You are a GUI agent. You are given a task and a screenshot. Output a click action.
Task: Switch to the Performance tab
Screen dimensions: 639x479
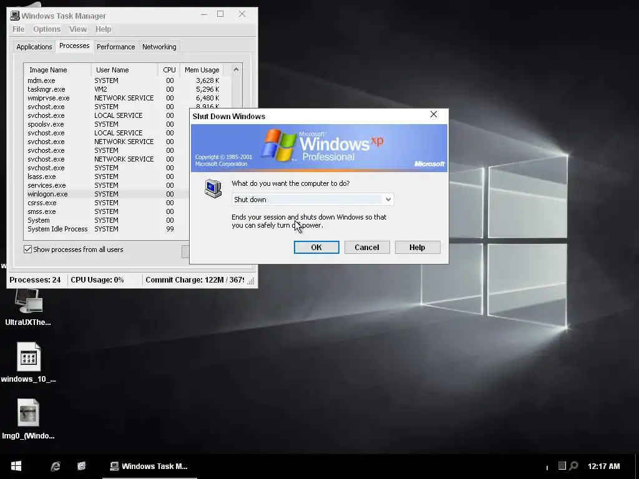click(115, 47)
